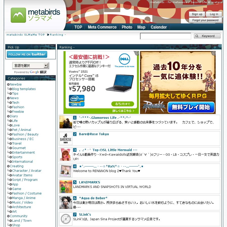
Task: Select the Pet / Animal category
Action: tap(21, 130)
